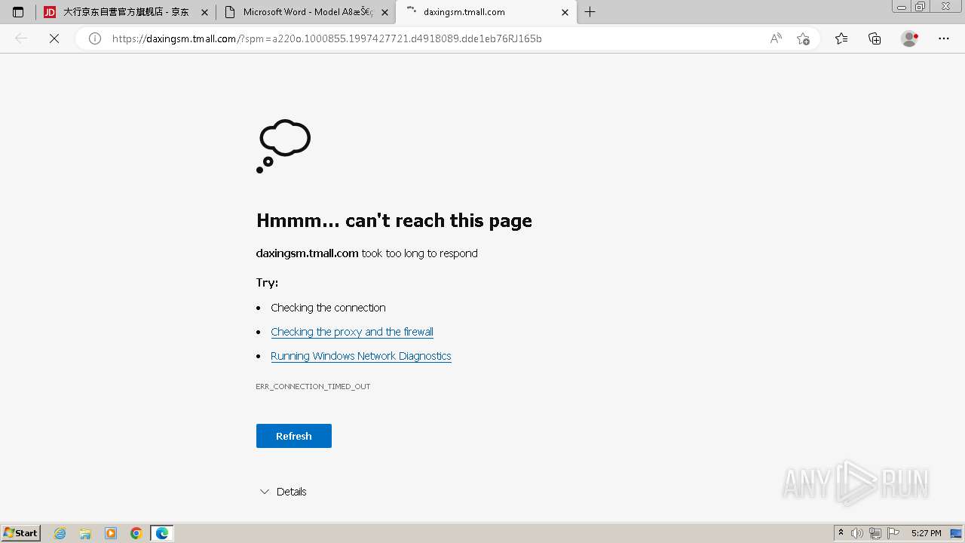Open a new tab with plus button

(x=590, y=12)
